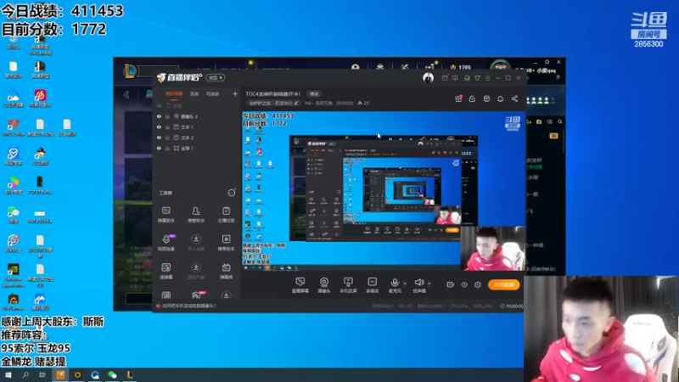Click back arrow in League client window
This screenshot has width=679, height=382.
point(126,94)
